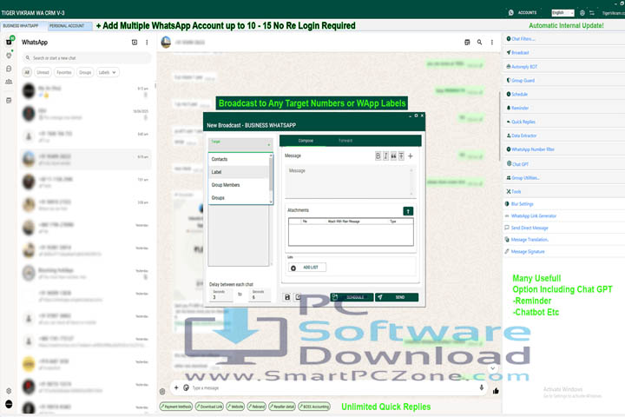
Task: Click the SEND button in New Broadcast
Action: 397,297
